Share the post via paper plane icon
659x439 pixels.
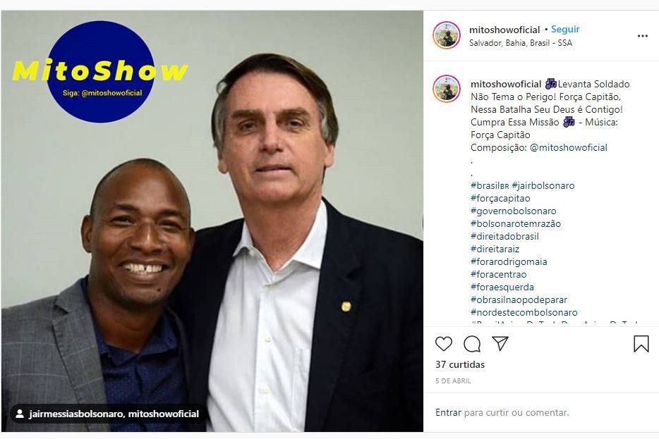(500, 343)
